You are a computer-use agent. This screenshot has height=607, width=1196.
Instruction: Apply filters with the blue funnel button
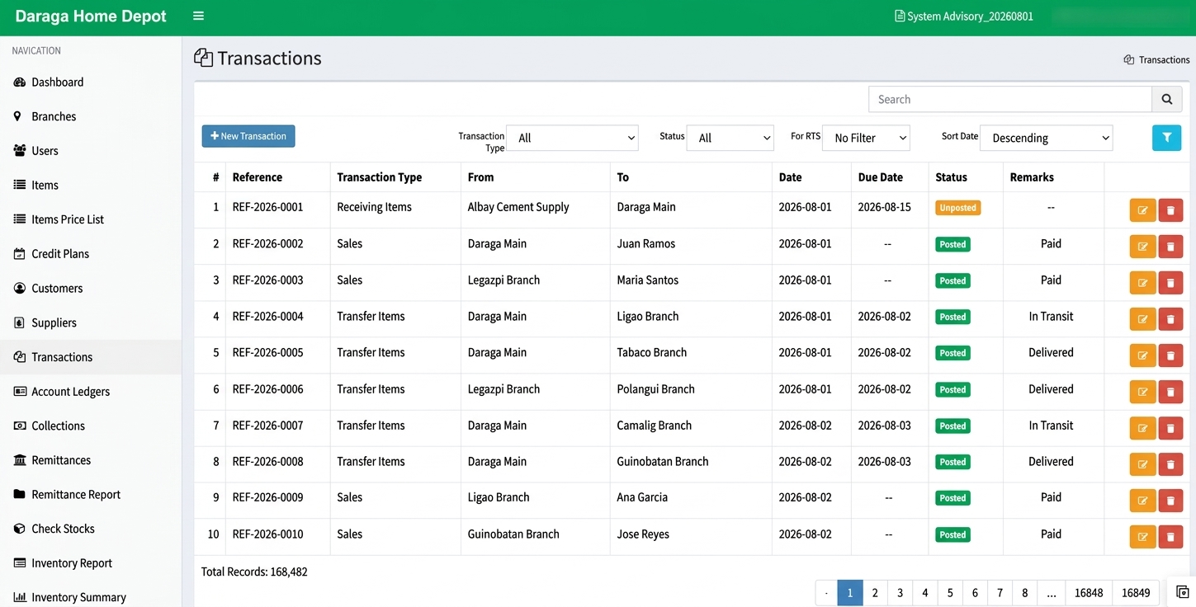pyautogui.click(x=1166, y=138)
